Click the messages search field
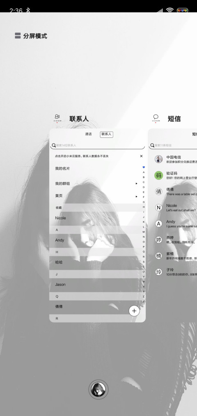 point(174,145)
